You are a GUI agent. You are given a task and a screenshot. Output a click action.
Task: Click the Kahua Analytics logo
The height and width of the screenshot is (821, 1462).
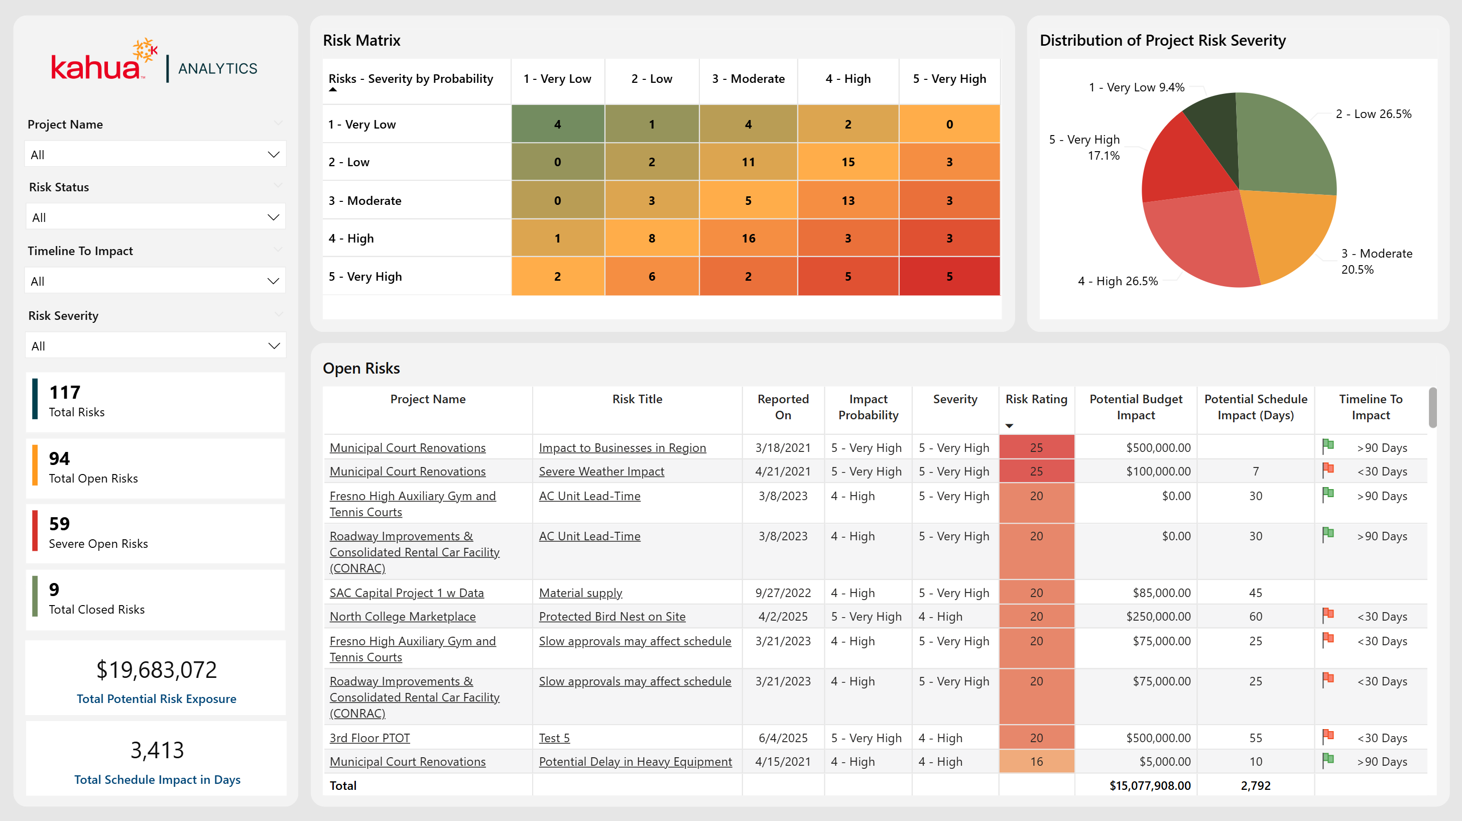click(154, 62)
